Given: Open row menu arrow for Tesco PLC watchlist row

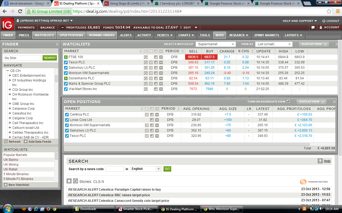Looking at the screenshot, I should pyautogui.click(x=161, y=62).
